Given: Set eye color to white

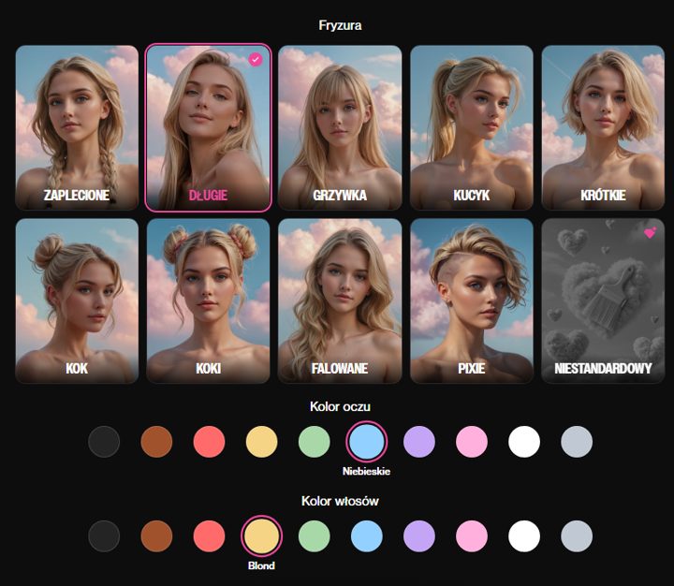Looking at the screenshot, I should point(524,442).
